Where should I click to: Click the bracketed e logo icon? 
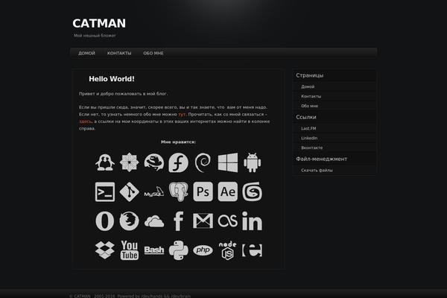point(252,250)
